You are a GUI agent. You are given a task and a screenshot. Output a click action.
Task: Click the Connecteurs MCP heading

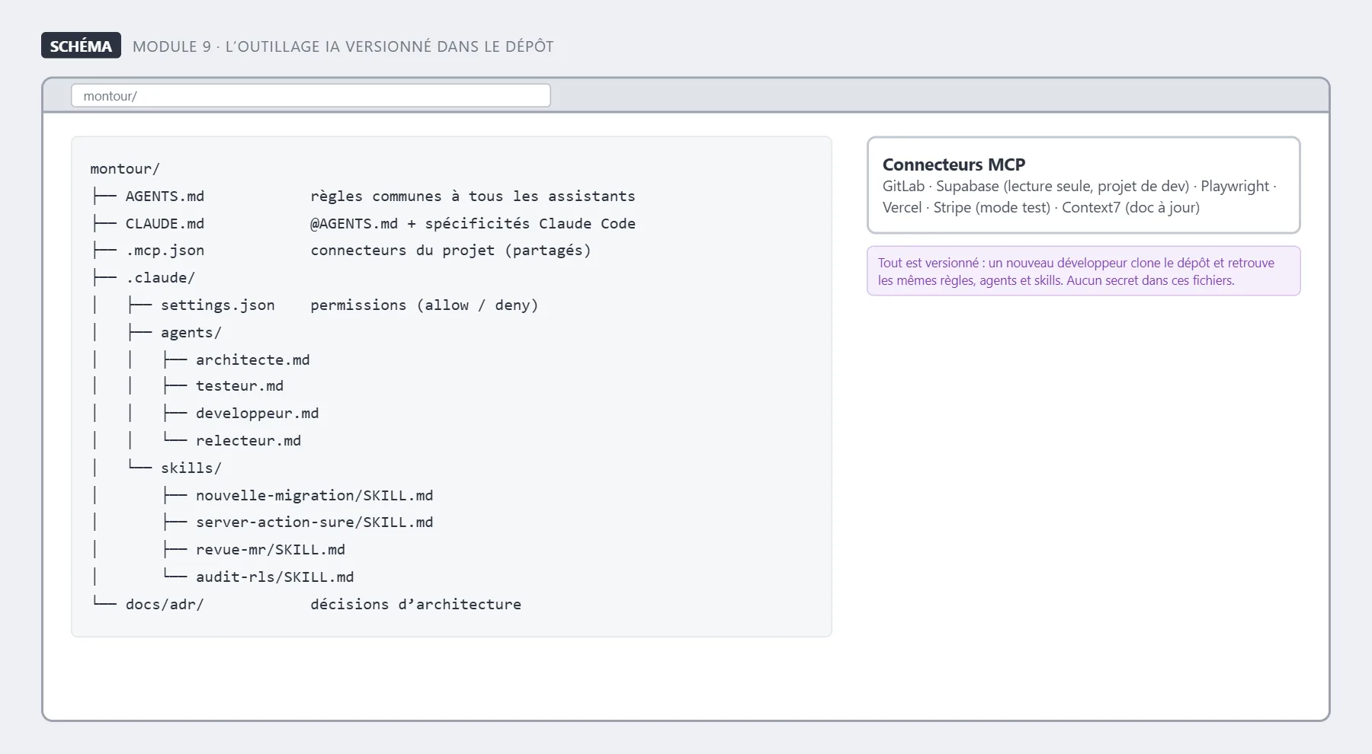point(954,165)
